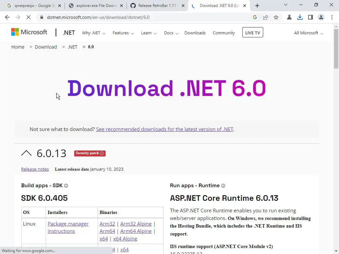Image resolution: width=339 pixels, height=254 pixels.
Task: Open a new tab with plus button
Action: click(x=257, y=6)
